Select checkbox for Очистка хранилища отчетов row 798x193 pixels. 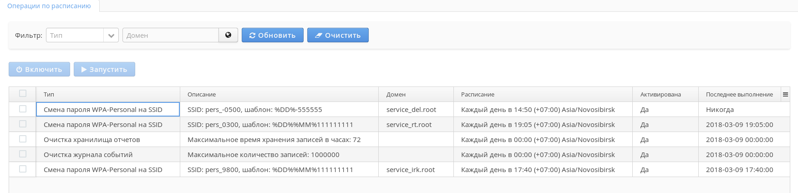pos(23,139)
